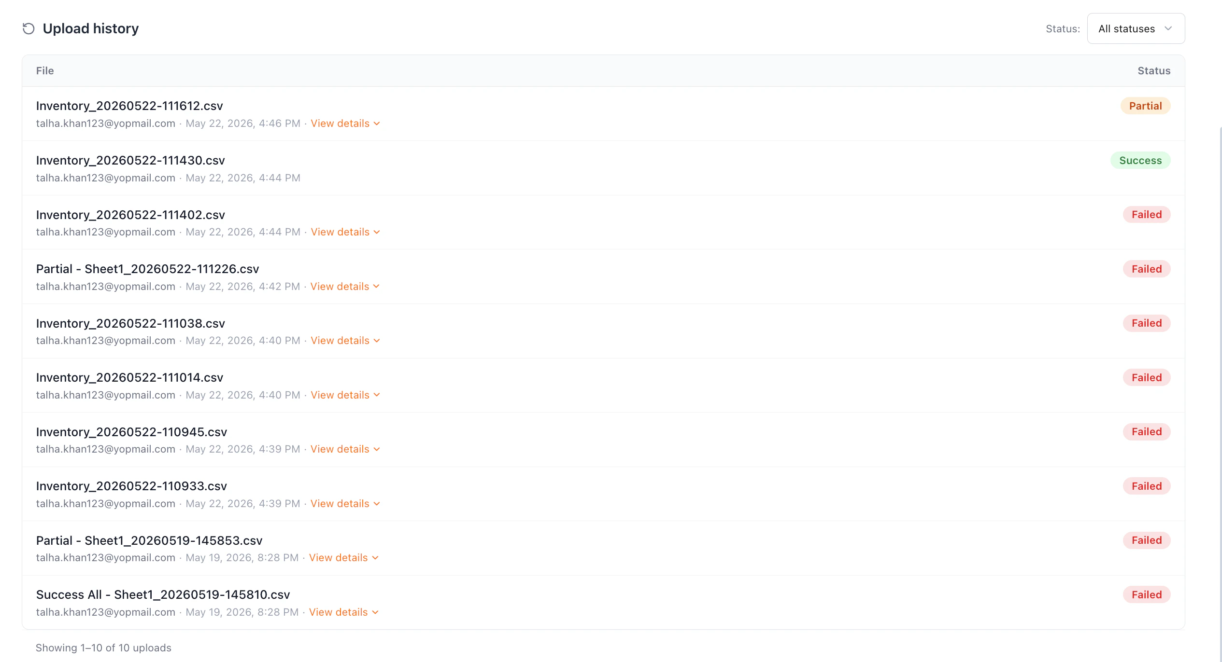
Task: Click the Upload history heading
Action: point(91,28)
